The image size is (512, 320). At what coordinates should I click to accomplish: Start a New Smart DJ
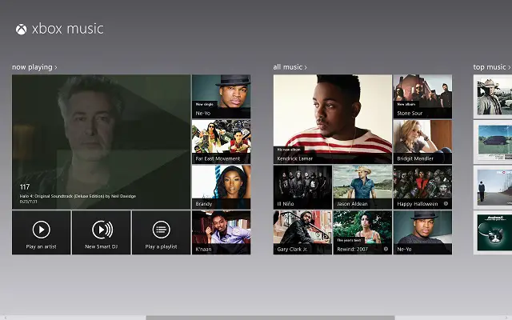click(x=102, y=233)
